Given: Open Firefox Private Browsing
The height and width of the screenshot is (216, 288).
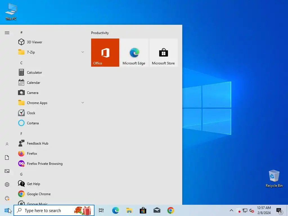Looking at the screenshot, I should coord(51,163).
